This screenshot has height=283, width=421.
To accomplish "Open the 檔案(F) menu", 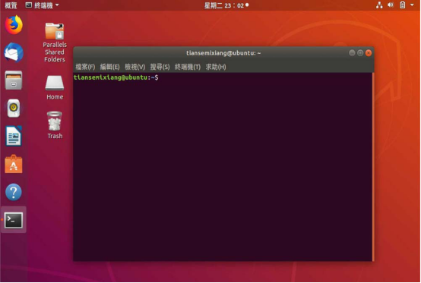I will click(x=85, y=67).
